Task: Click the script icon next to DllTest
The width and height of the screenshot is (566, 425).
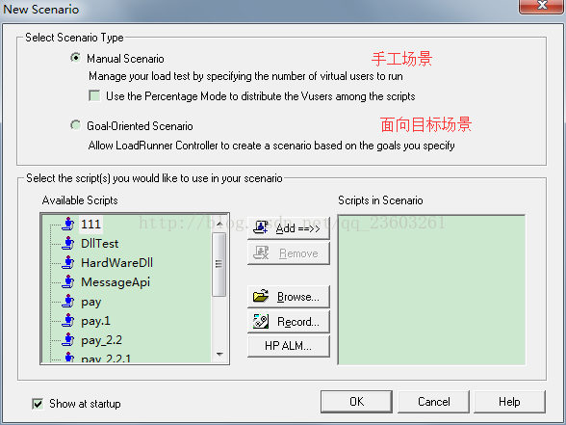Action: (67, 243)
